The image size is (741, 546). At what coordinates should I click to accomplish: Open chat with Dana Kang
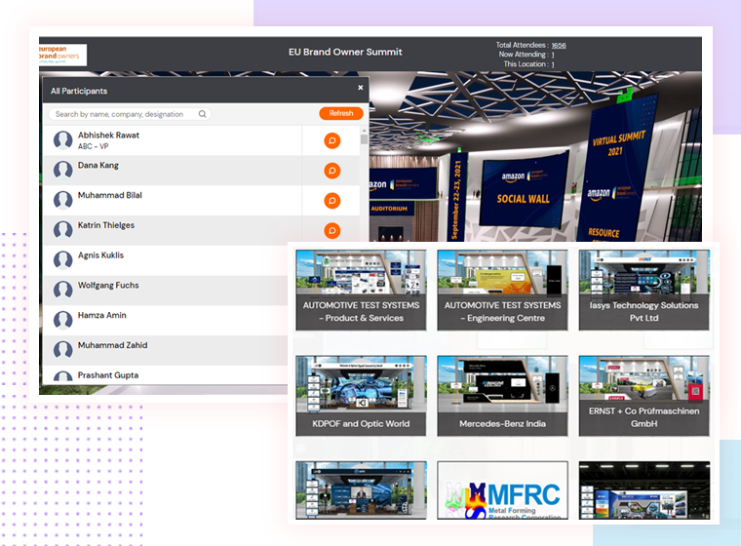click(331, 172)
